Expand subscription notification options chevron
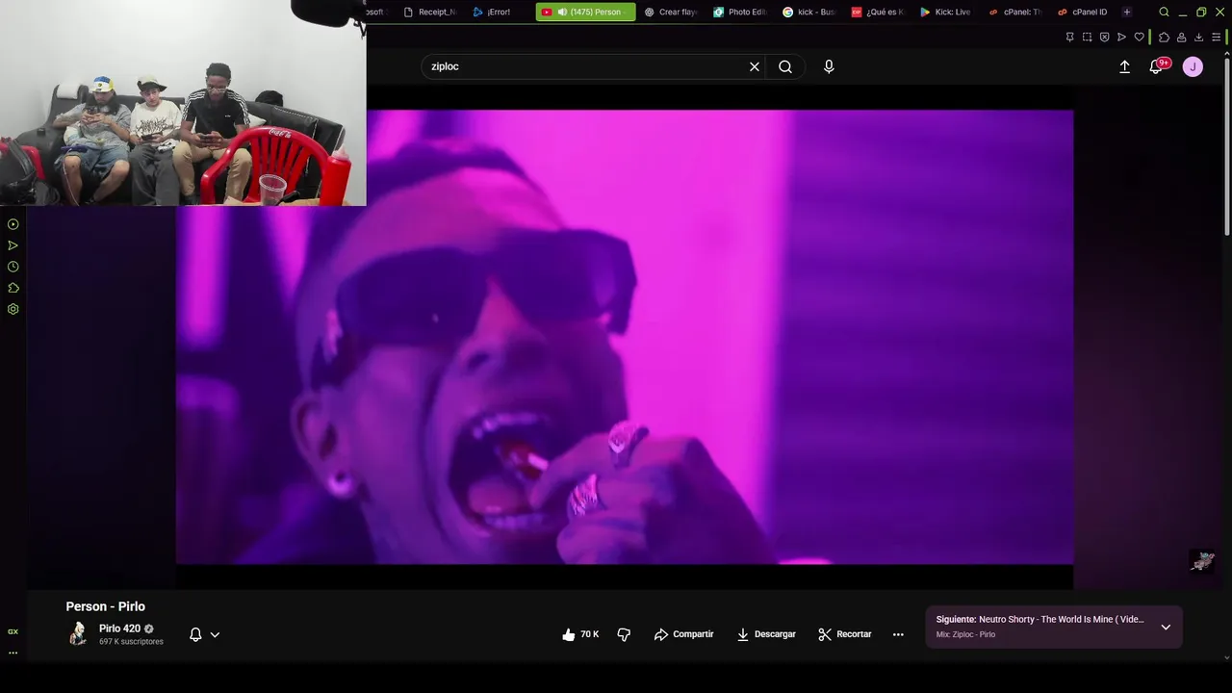The image size is (1232, 693). click(215, 634)
